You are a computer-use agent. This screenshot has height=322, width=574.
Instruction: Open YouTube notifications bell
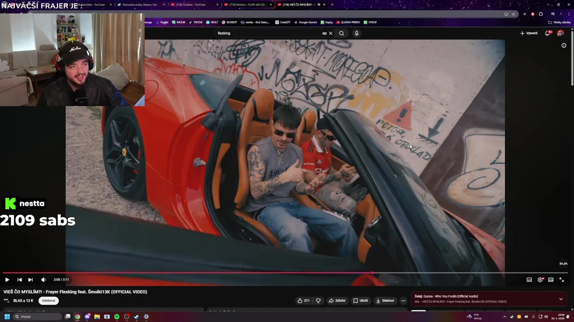(x=548, y=33)
